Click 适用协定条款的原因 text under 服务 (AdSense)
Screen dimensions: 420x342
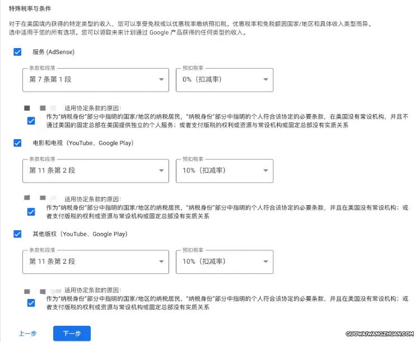pyautogui.click(x=92, y=108)
